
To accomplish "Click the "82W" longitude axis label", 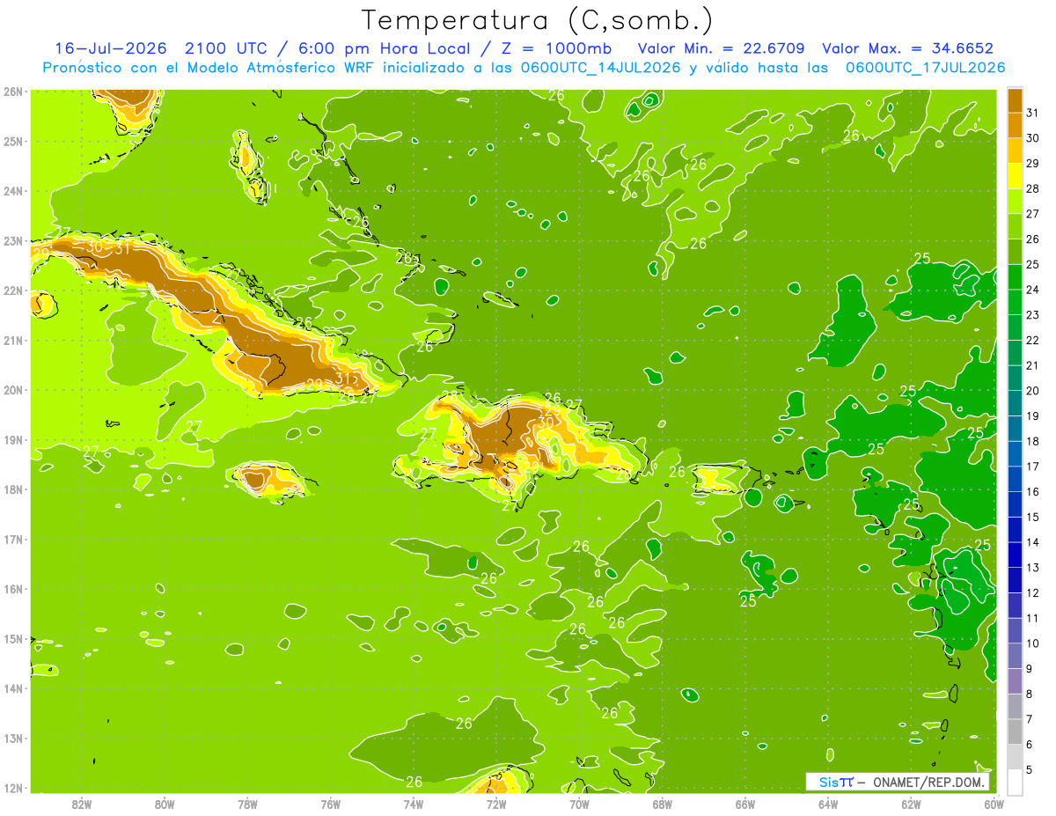I will (81, 804).
